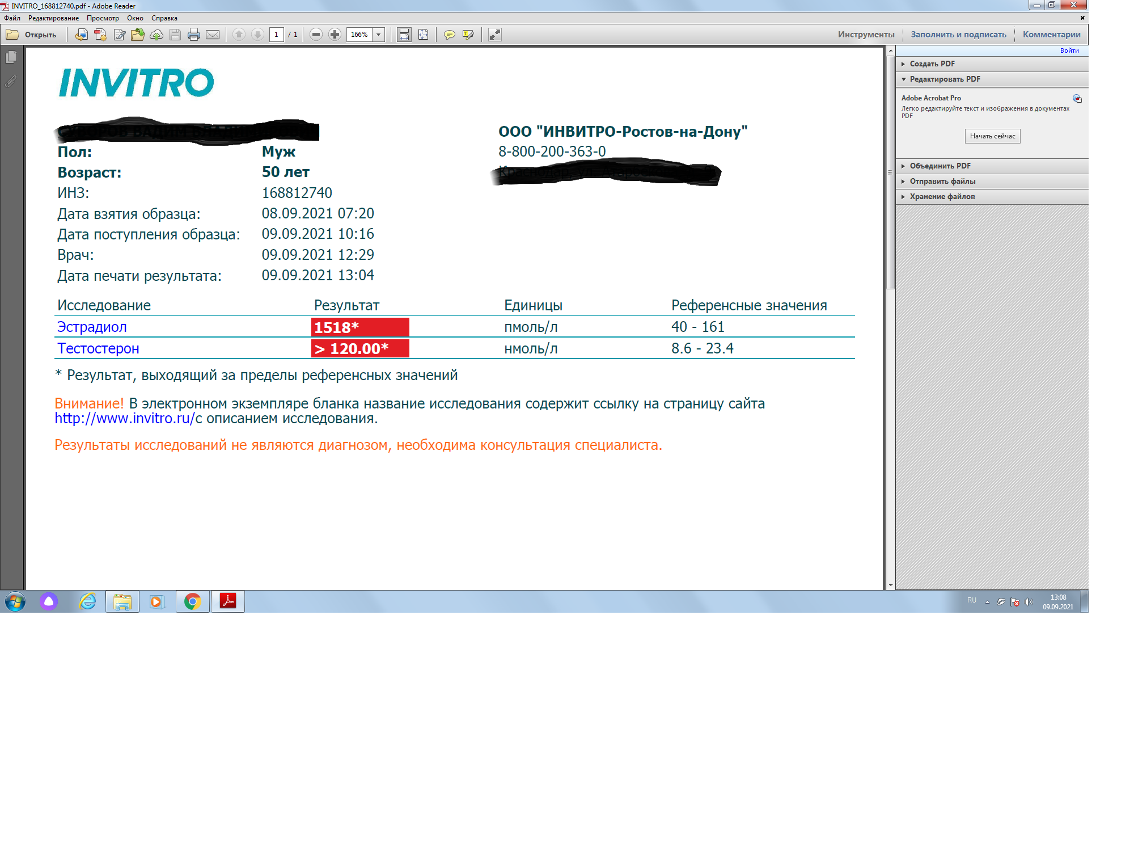The height and width of the screenshot is (851, 1134).
Task: Email the document using the envelope icon
Action: pos(213,35)
